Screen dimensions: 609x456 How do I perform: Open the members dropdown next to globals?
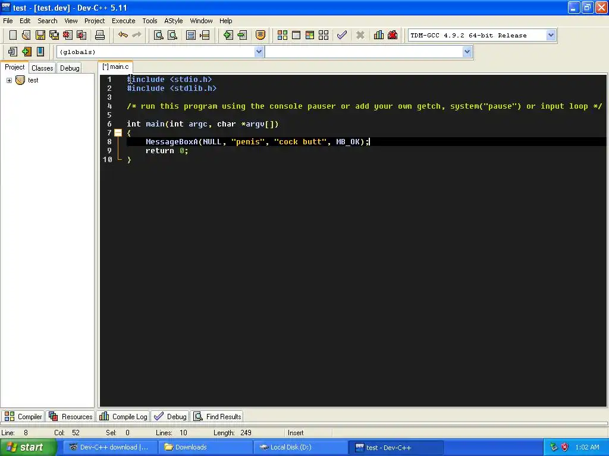click(467, 52)
